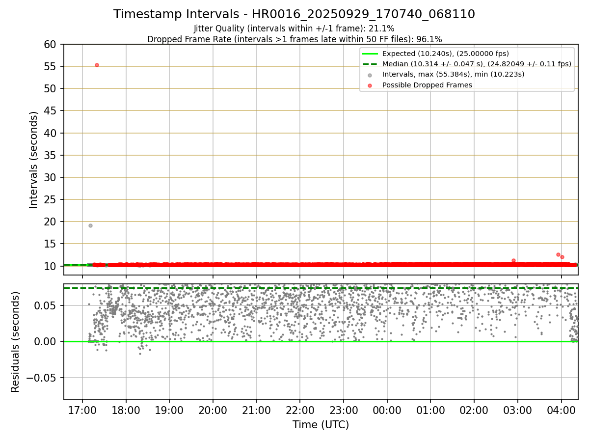
Task: Click the '35' tick on the intervals axis
Action: click(x=51, y=155)
